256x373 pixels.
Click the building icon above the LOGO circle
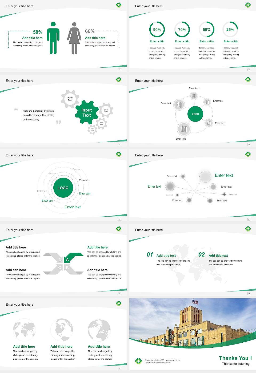pos(194,95)
